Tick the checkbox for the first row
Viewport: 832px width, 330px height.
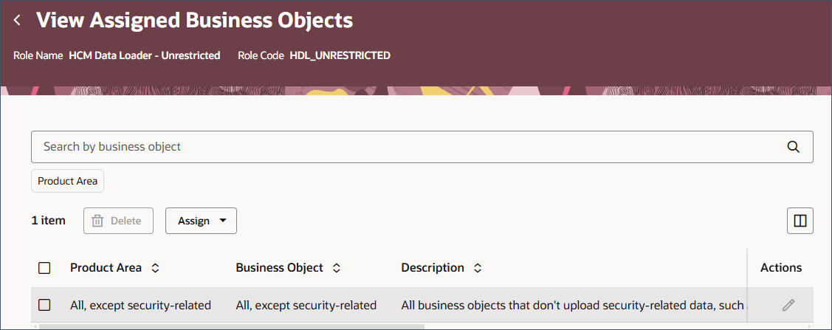click(44, 305)
